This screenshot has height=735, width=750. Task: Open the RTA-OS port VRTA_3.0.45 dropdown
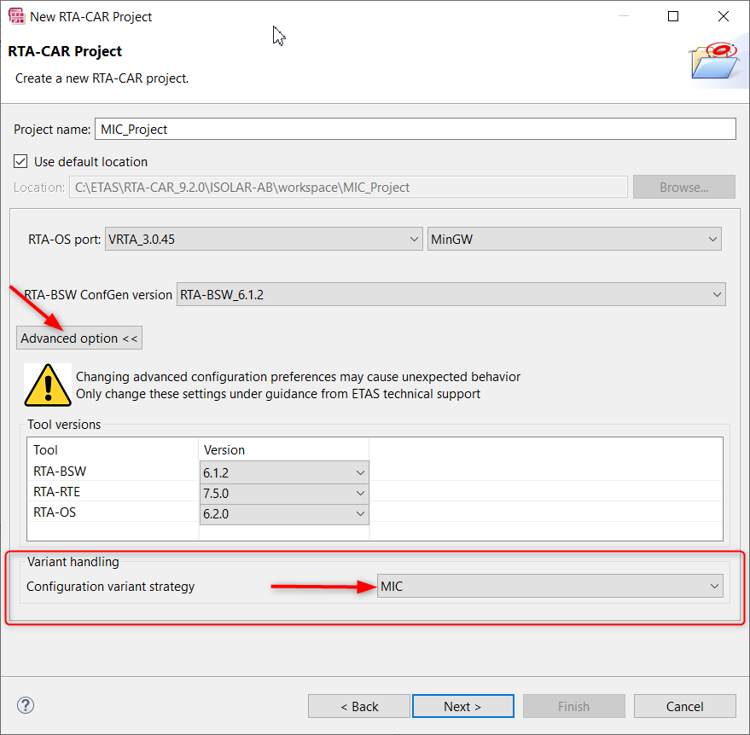point(264,239)
